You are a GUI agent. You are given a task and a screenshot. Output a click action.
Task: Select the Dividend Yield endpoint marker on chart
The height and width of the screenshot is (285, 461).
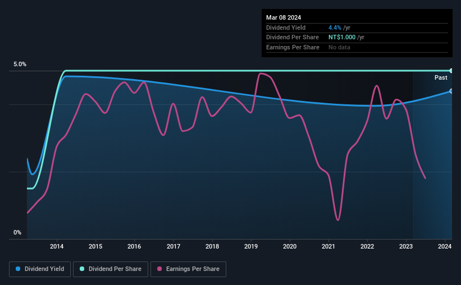tap(451, 91)
